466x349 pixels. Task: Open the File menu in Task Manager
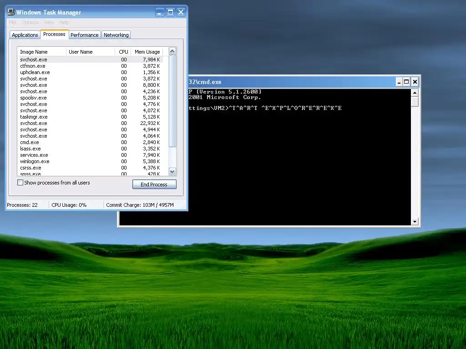(x=12, y=22)
